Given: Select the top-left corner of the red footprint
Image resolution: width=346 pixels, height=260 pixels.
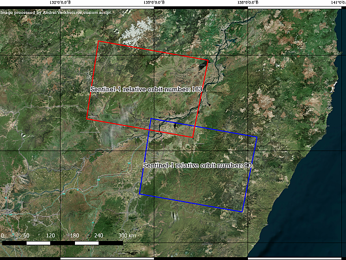Looking at the screenshot, I should click(99, 41).
